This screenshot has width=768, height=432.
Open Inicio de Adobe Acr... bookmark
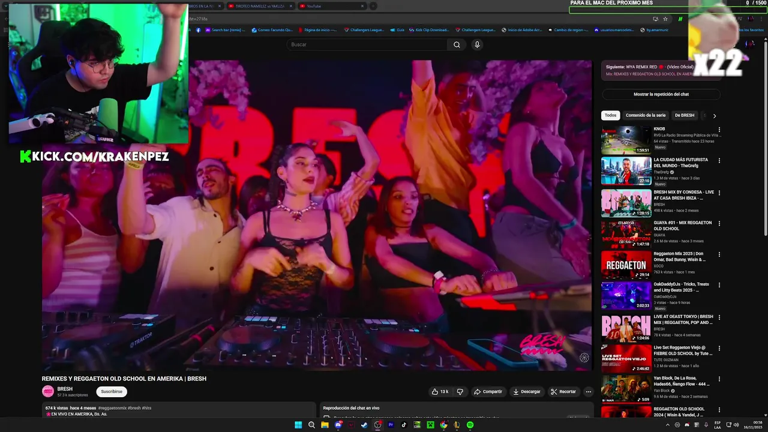tap(521, 29)
